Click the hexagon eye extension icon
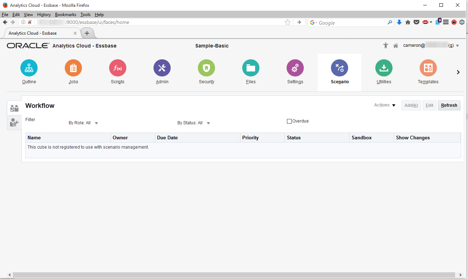This screenshot has height=279, width=468. point(462,22)
